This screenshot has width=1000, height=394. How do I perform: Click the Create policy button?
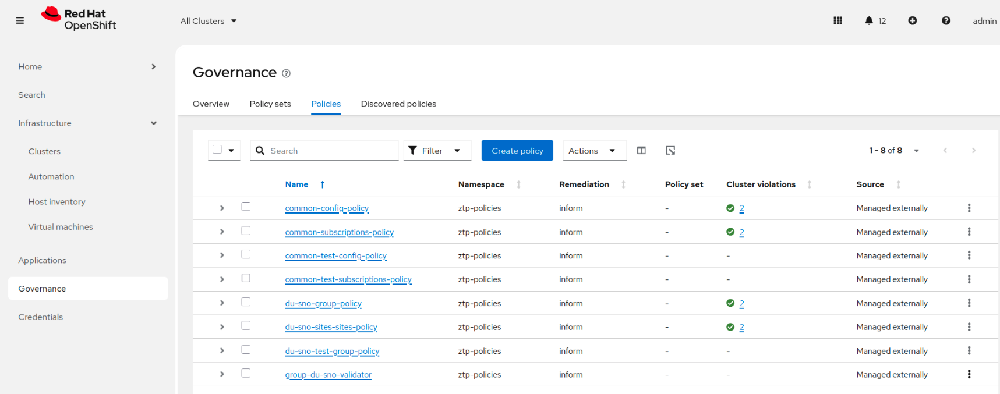click(x=517, y=150)
